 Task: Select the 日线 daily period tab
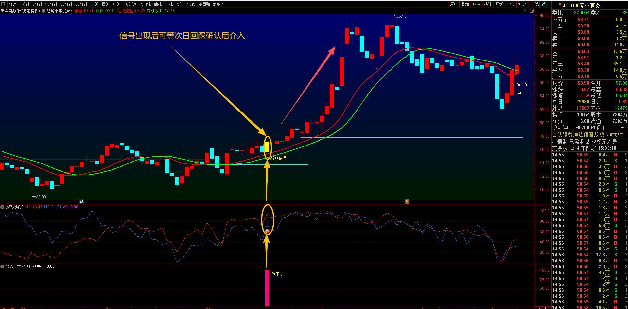[95, 4]
